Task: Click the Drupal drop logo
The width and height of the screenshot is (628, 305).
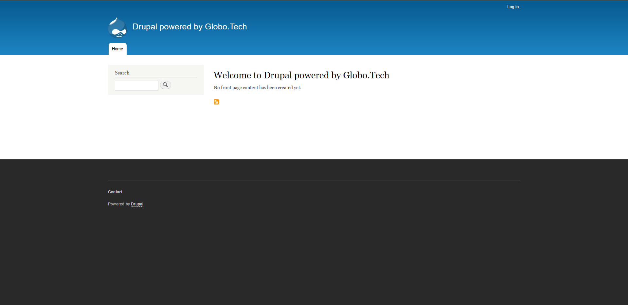Action: tap(117, 27)
